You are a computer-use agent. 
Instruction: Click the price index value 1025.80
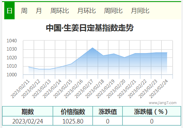[73, 121]
